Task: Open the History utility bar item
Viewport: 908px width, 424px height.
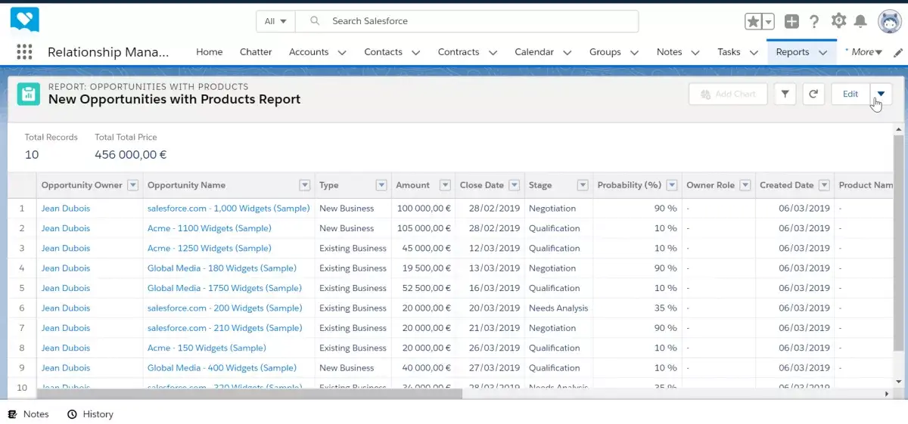Action: pyautogui.click(x=90, y=414)
